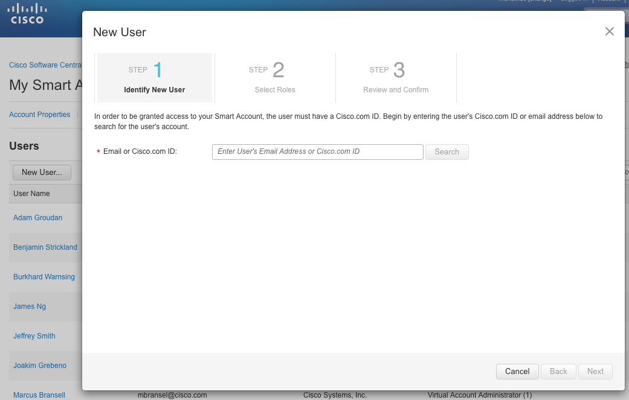Image resolution: width=629 pixels, height=400 pixels.
Task: Click the Email or Cisco.com ID input field
Action: tap(317, 151)
